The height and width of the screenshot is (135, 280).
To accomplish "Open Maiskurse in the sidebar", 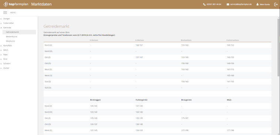I will click(10, 41).
